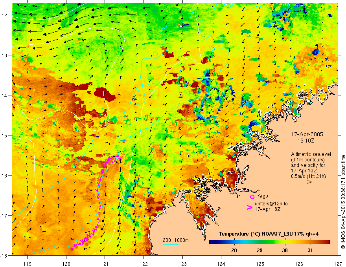Click the drifter track start at map's bottom
Screen dimensions: 346x267
pos(72,249)
